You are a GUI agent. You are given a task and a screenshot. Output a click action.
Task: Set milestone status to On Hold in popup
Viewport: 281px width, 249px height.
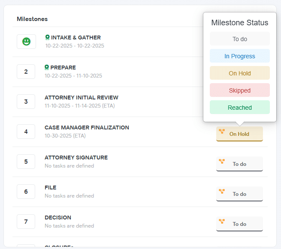(x=239, y=73)
